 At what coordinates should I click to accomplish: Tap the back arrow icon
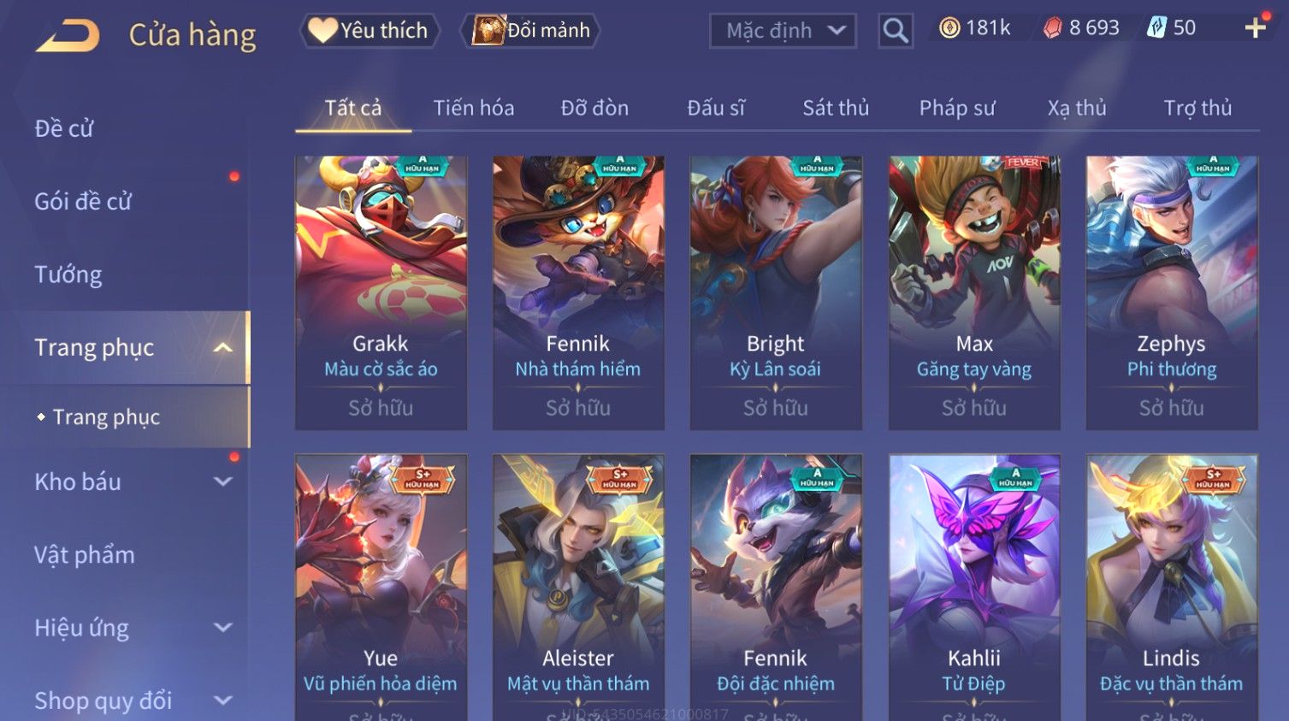pos(68,36)
